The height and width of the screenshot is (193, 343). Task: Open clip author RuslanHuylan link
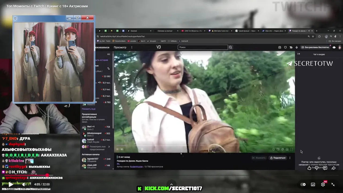136,167
